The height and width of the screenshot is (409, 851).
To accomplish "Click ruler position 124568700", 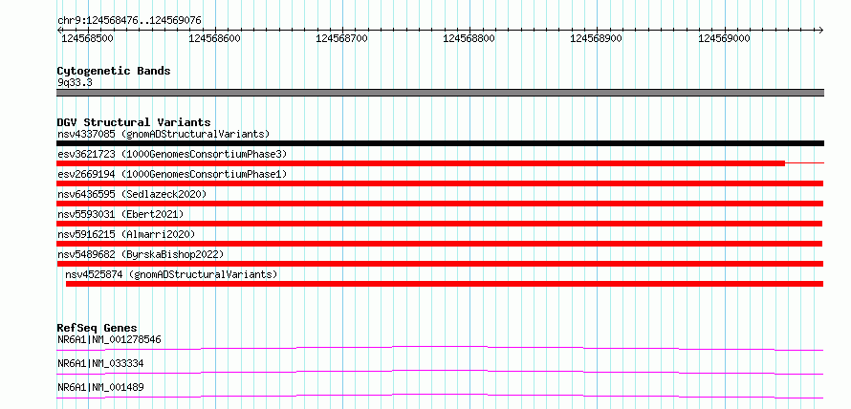I will pyautogui.click(x=342, y=38).
